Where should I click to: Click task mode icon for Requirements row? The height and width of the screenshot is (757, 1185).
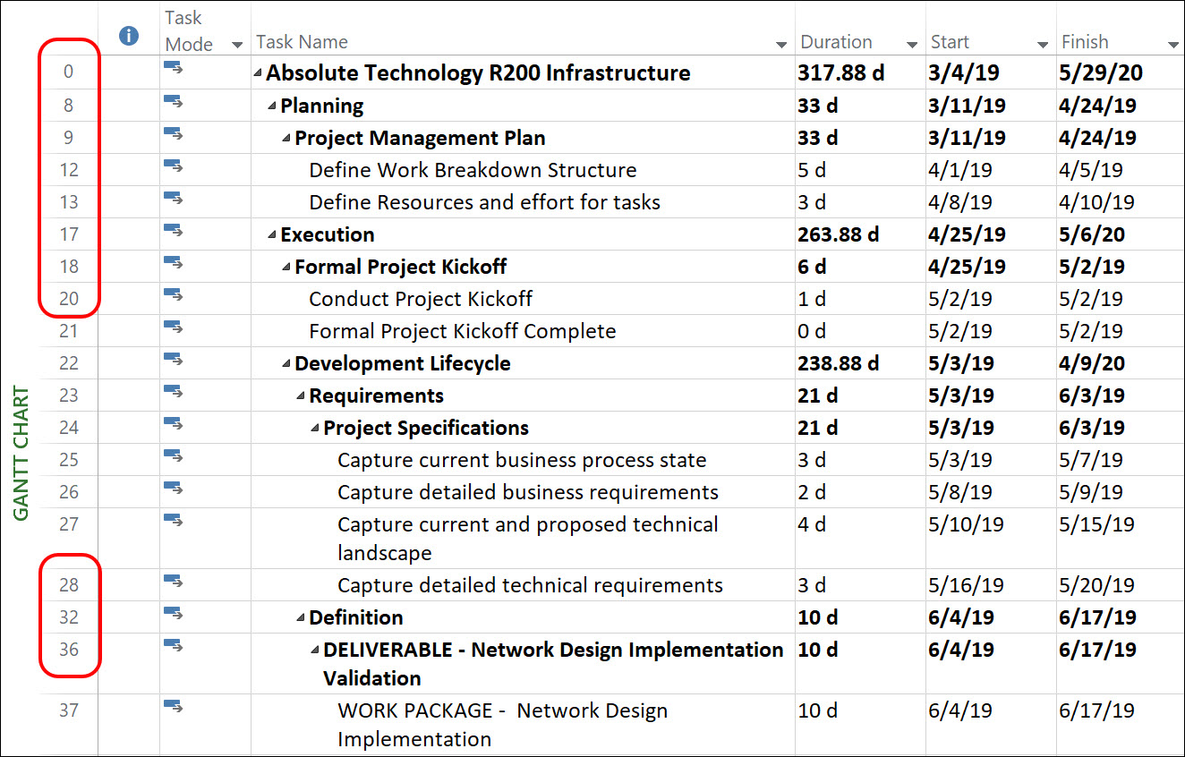tap(173, 391)
